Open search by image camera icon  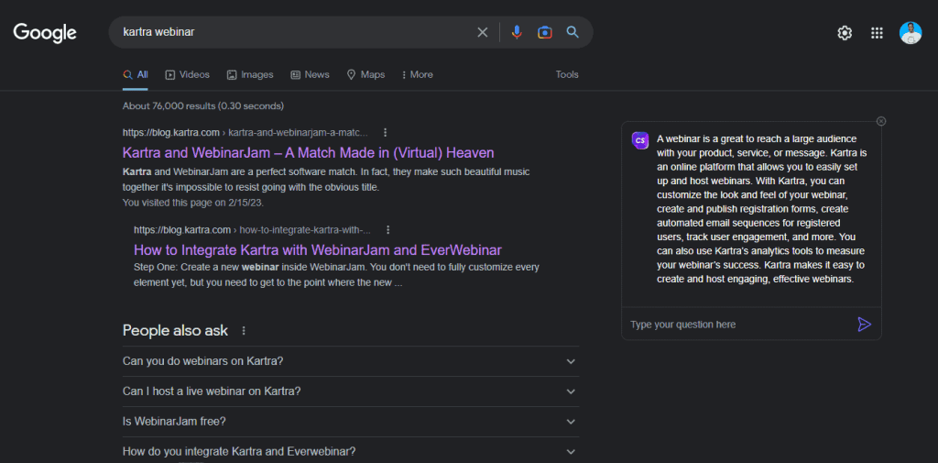click(544, 32)
